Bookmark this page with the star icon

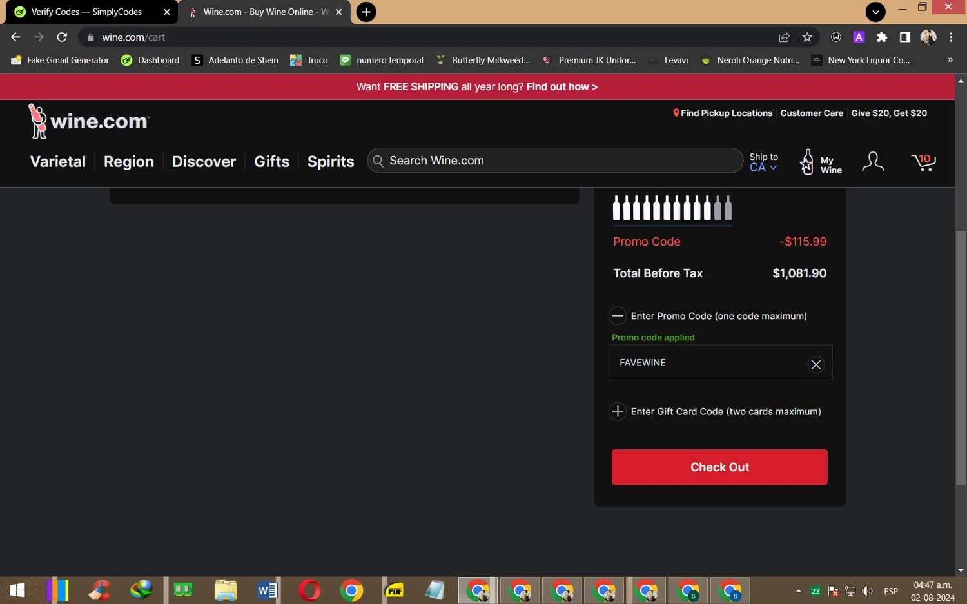[x=807, y=37]
